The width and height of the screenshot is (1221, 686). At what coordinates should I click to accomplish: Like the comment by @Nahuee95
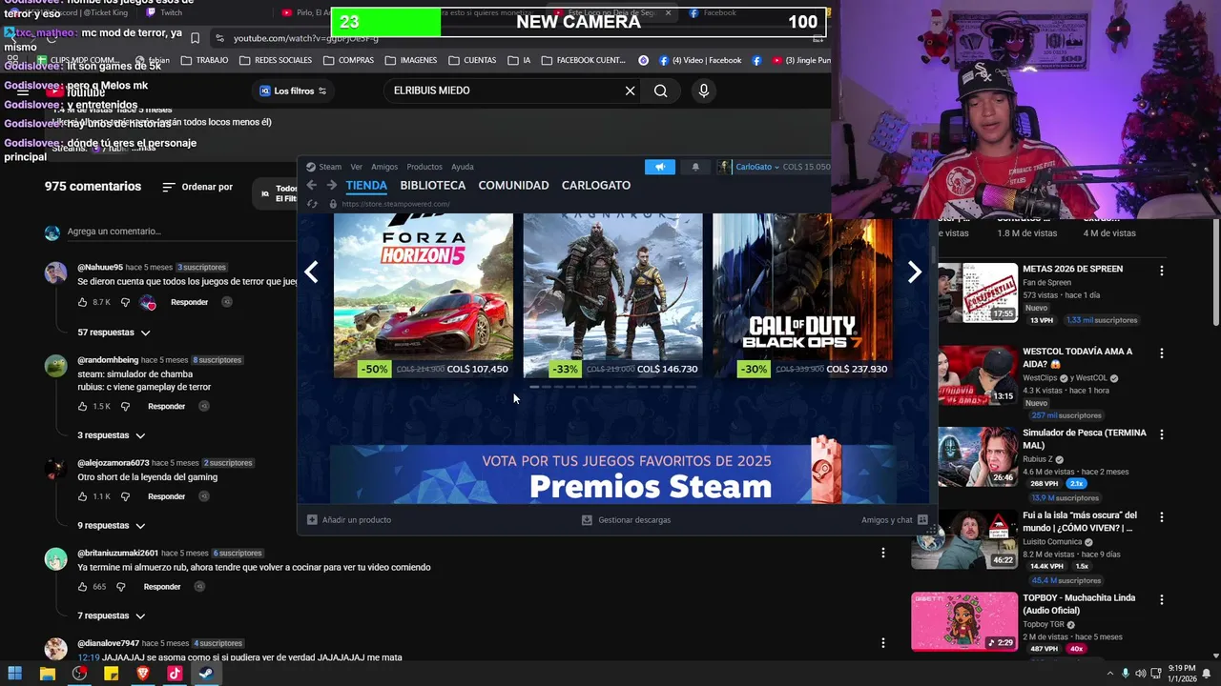[83, 302]
